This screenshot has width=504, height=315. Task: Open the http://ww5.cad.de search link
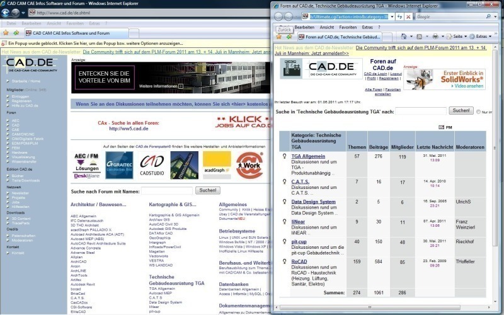(x=129, y=129)
